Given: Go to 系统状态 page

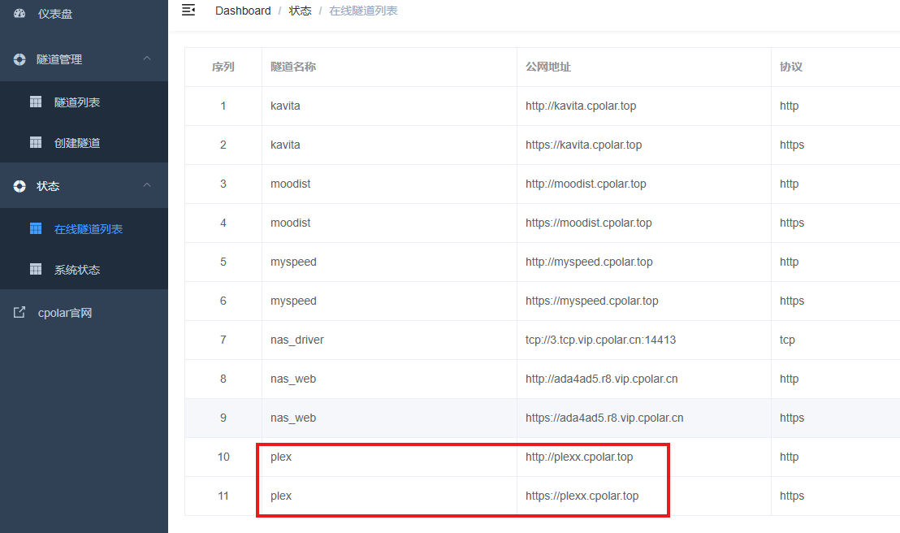Looking at the screenshot, I should pos(77,270).
